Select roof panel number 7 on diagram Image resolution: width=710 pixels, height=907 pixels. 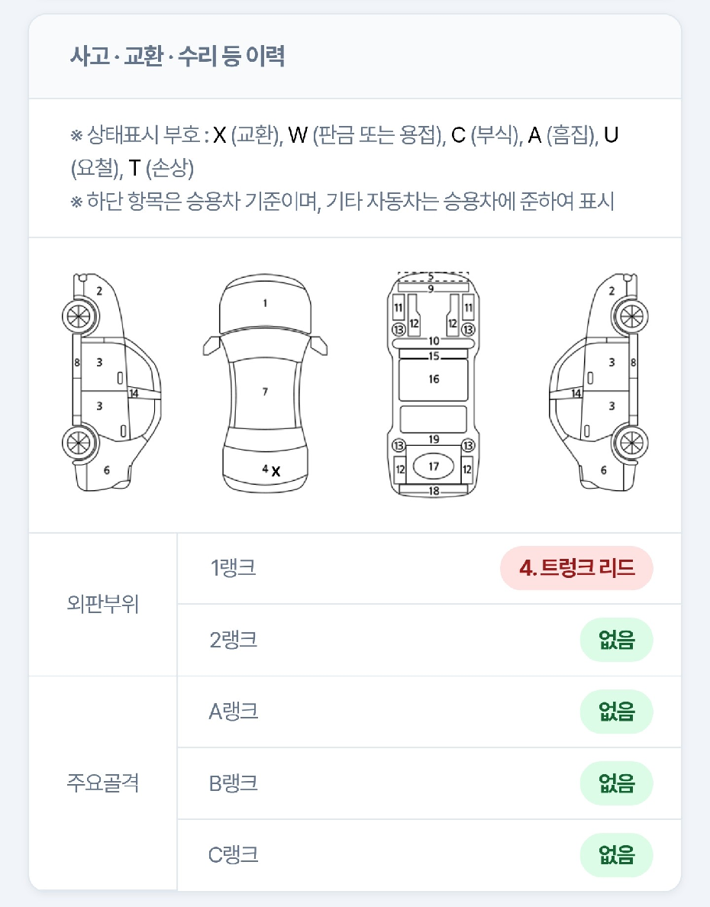(265, 392)
